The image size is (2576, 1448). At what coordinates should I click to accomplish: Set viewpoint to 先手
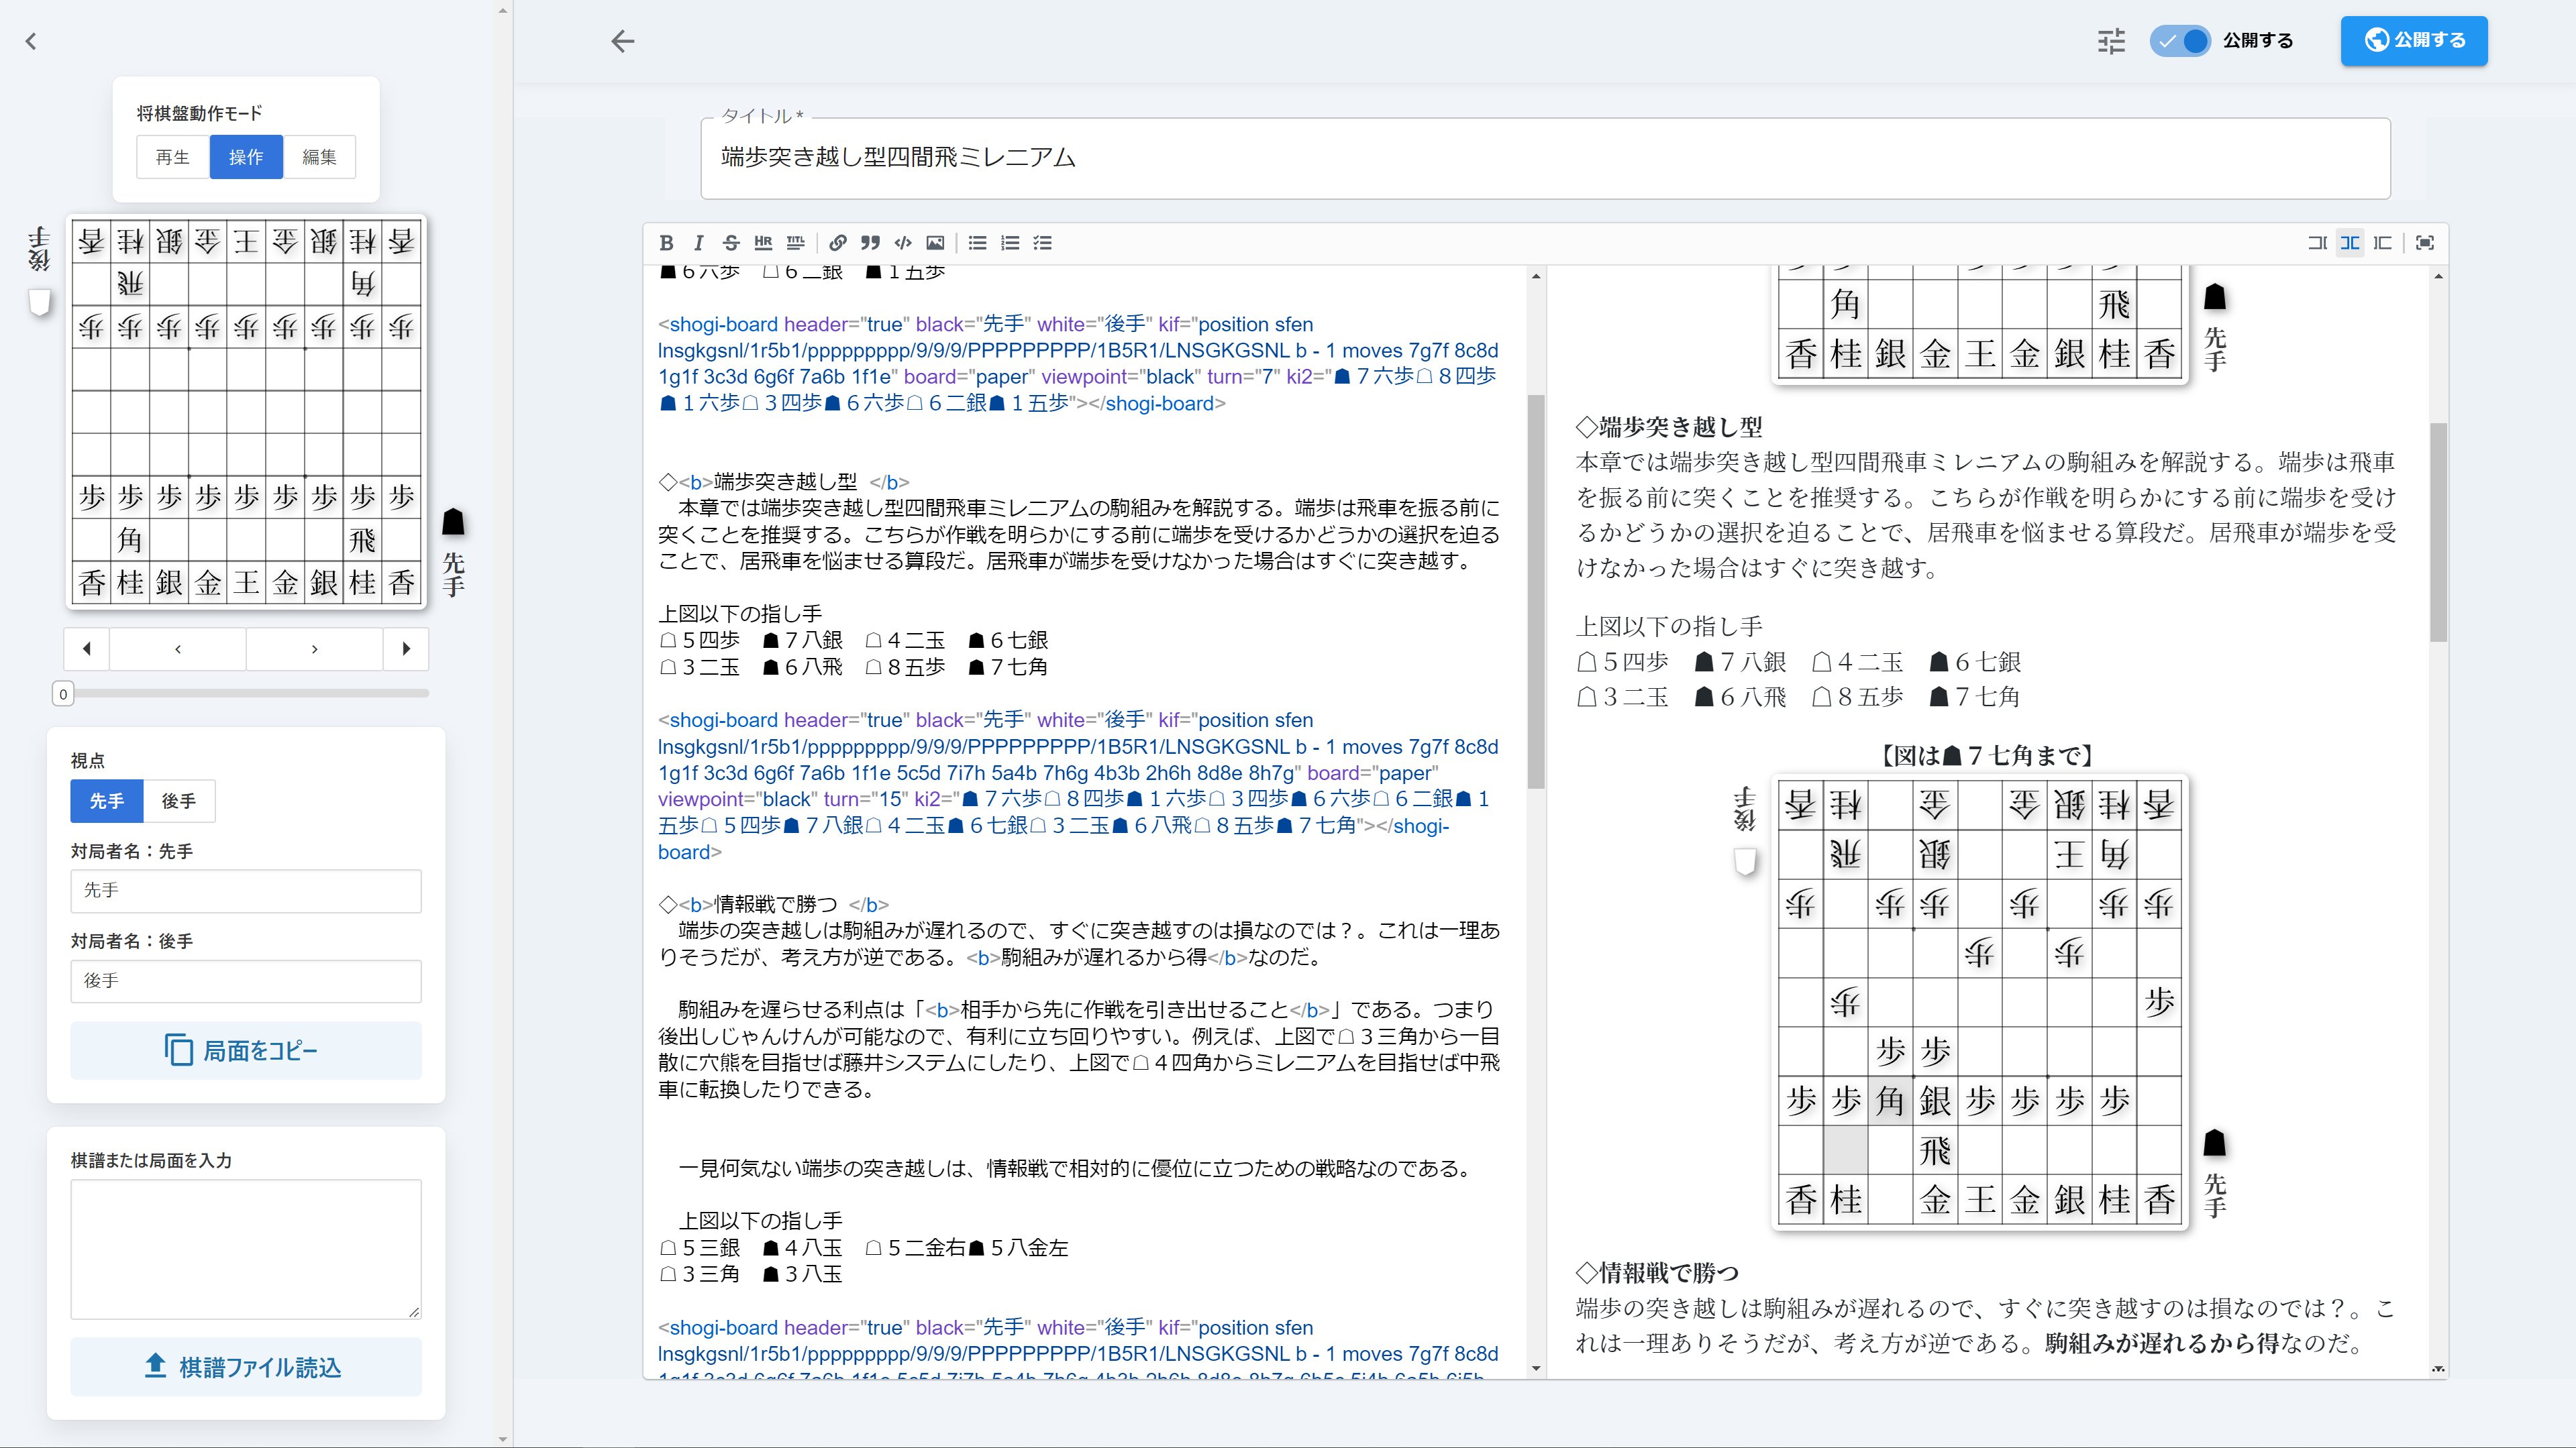pos(106,800)
